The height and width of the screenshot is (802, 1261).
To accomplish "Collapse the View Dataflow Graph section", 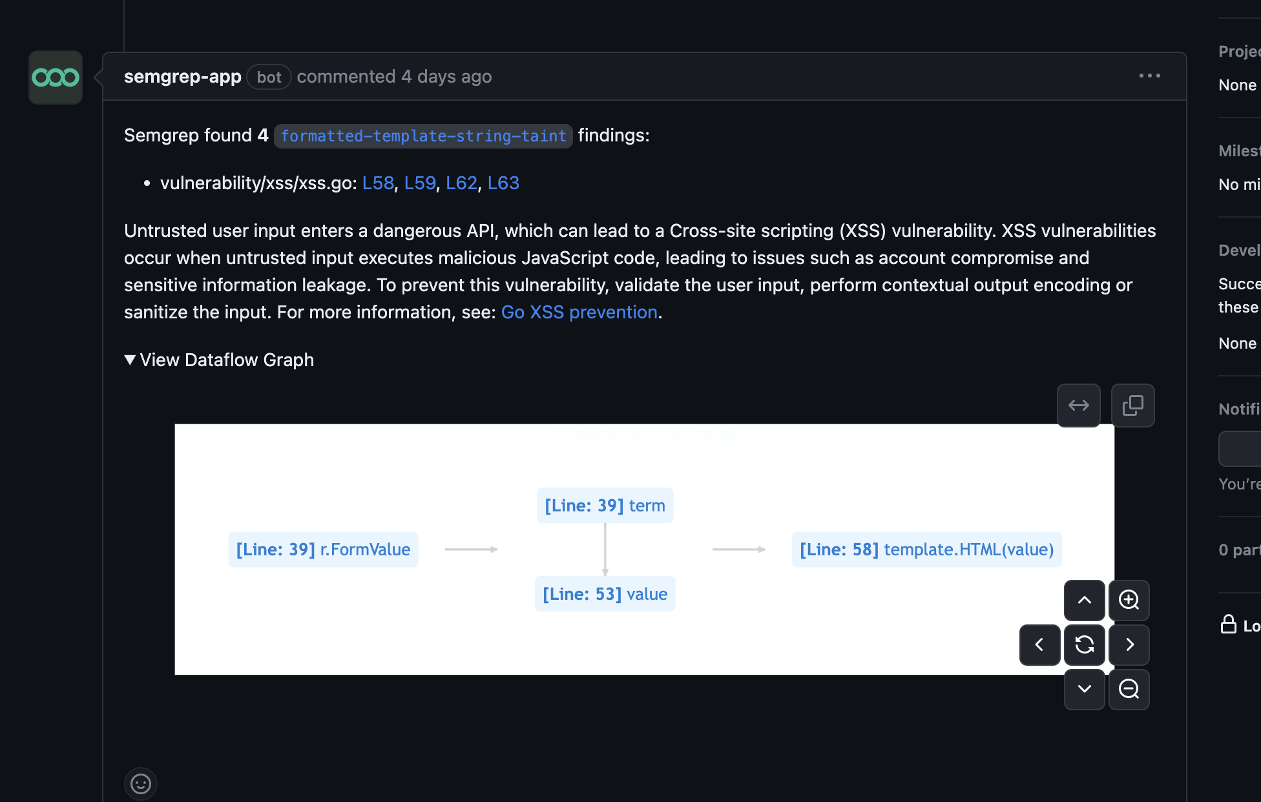I will [x=219, y=360].
